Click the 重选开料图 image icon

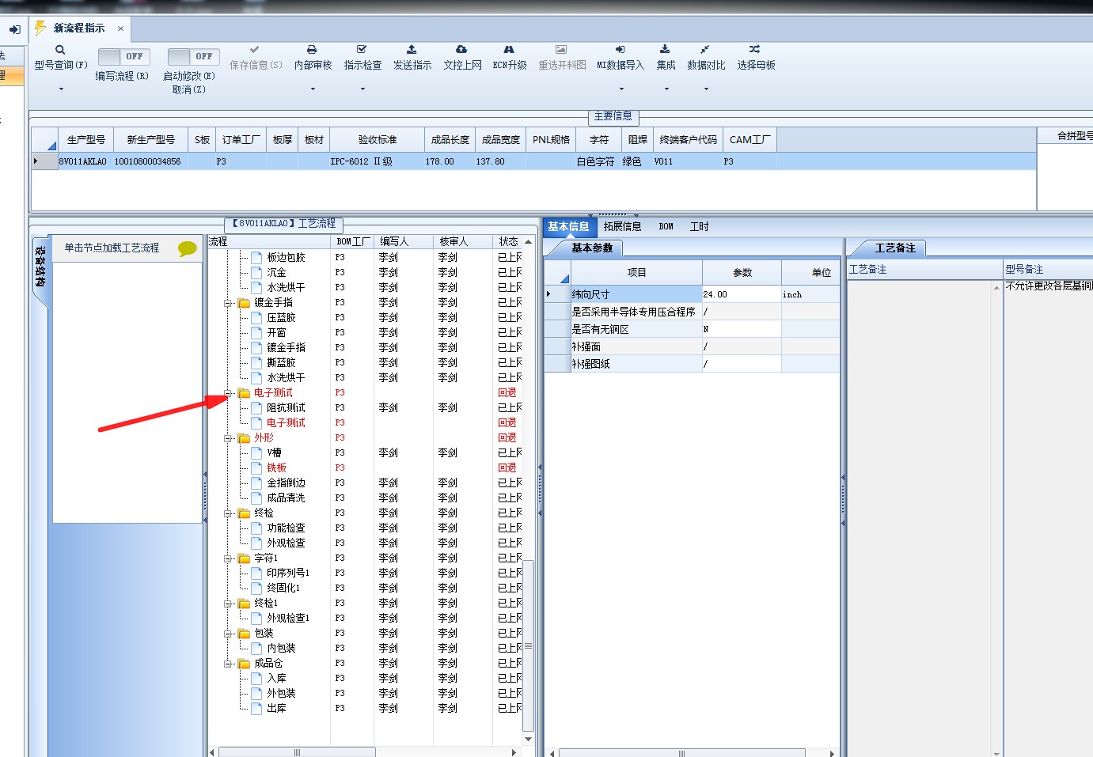click(x=561, y=50)
